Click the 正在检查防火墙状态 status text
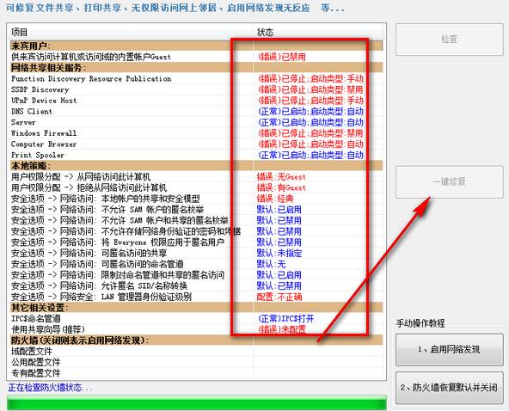This screenshot has width=509, height=411. (51, 388)
